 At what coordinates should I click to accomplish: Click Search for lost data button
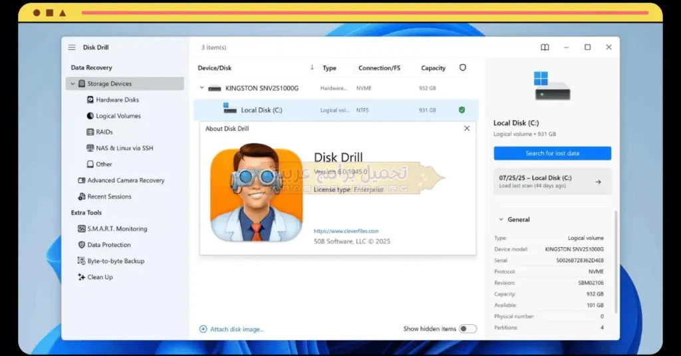click(x=552, y=153)
